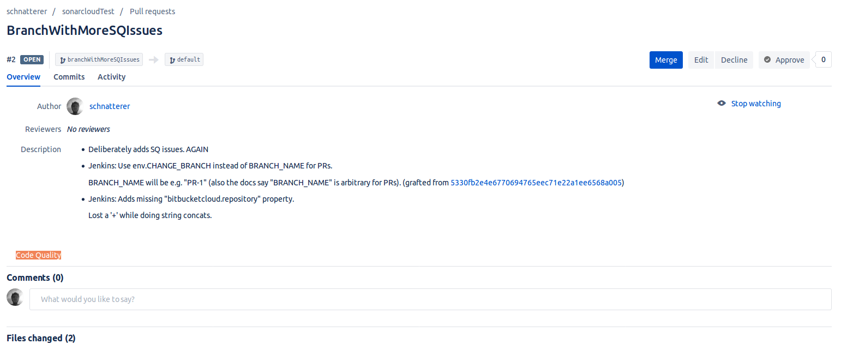Open schnatterer author profile link
The width and height of the screenshot is (841, 344).
[x=110, y=106]
